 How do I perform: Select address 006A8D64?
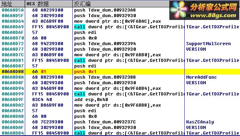pyautogui.click(x=13, y=21)
